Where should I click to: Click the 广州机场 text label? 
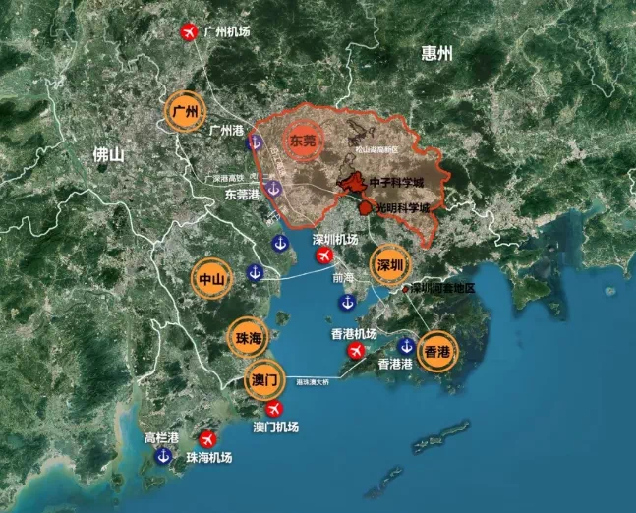pyautogui.click(x=227, y=31)
